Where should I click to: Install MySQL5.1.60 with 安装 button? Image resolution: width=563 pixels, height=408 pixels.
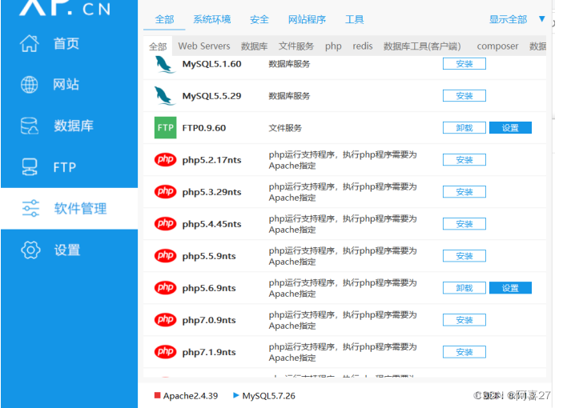click(x=464, y=64)
